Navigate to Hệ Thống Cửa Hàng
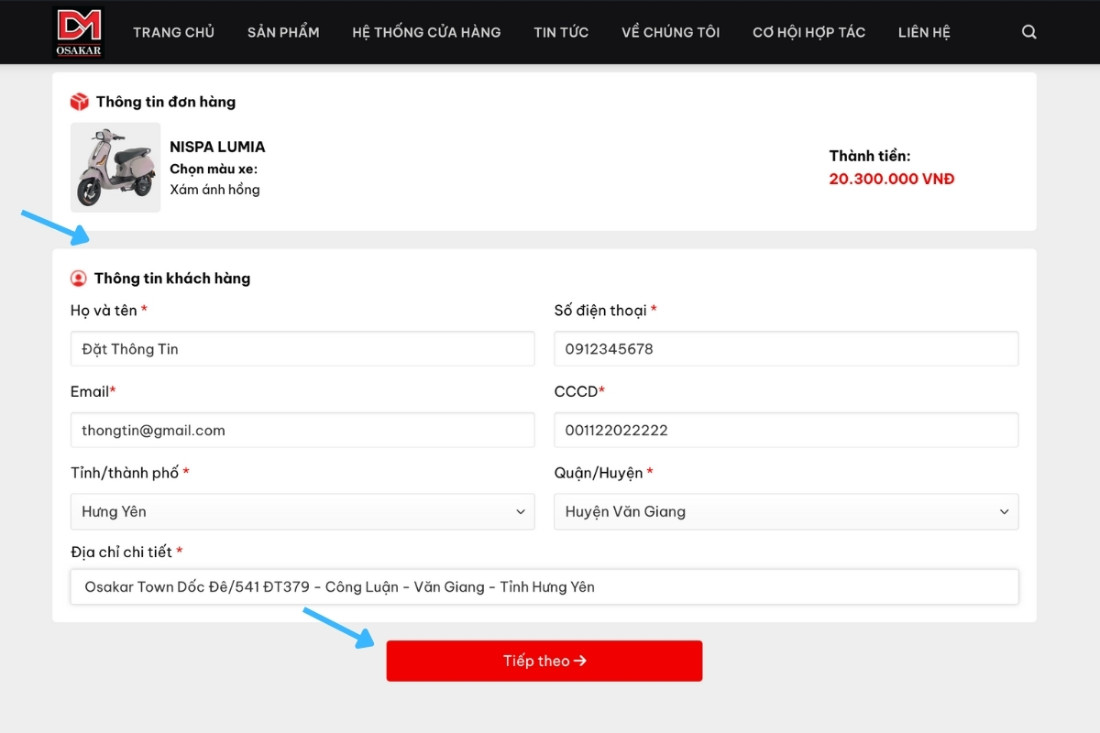1100x733 pixels. coord(426,32)
